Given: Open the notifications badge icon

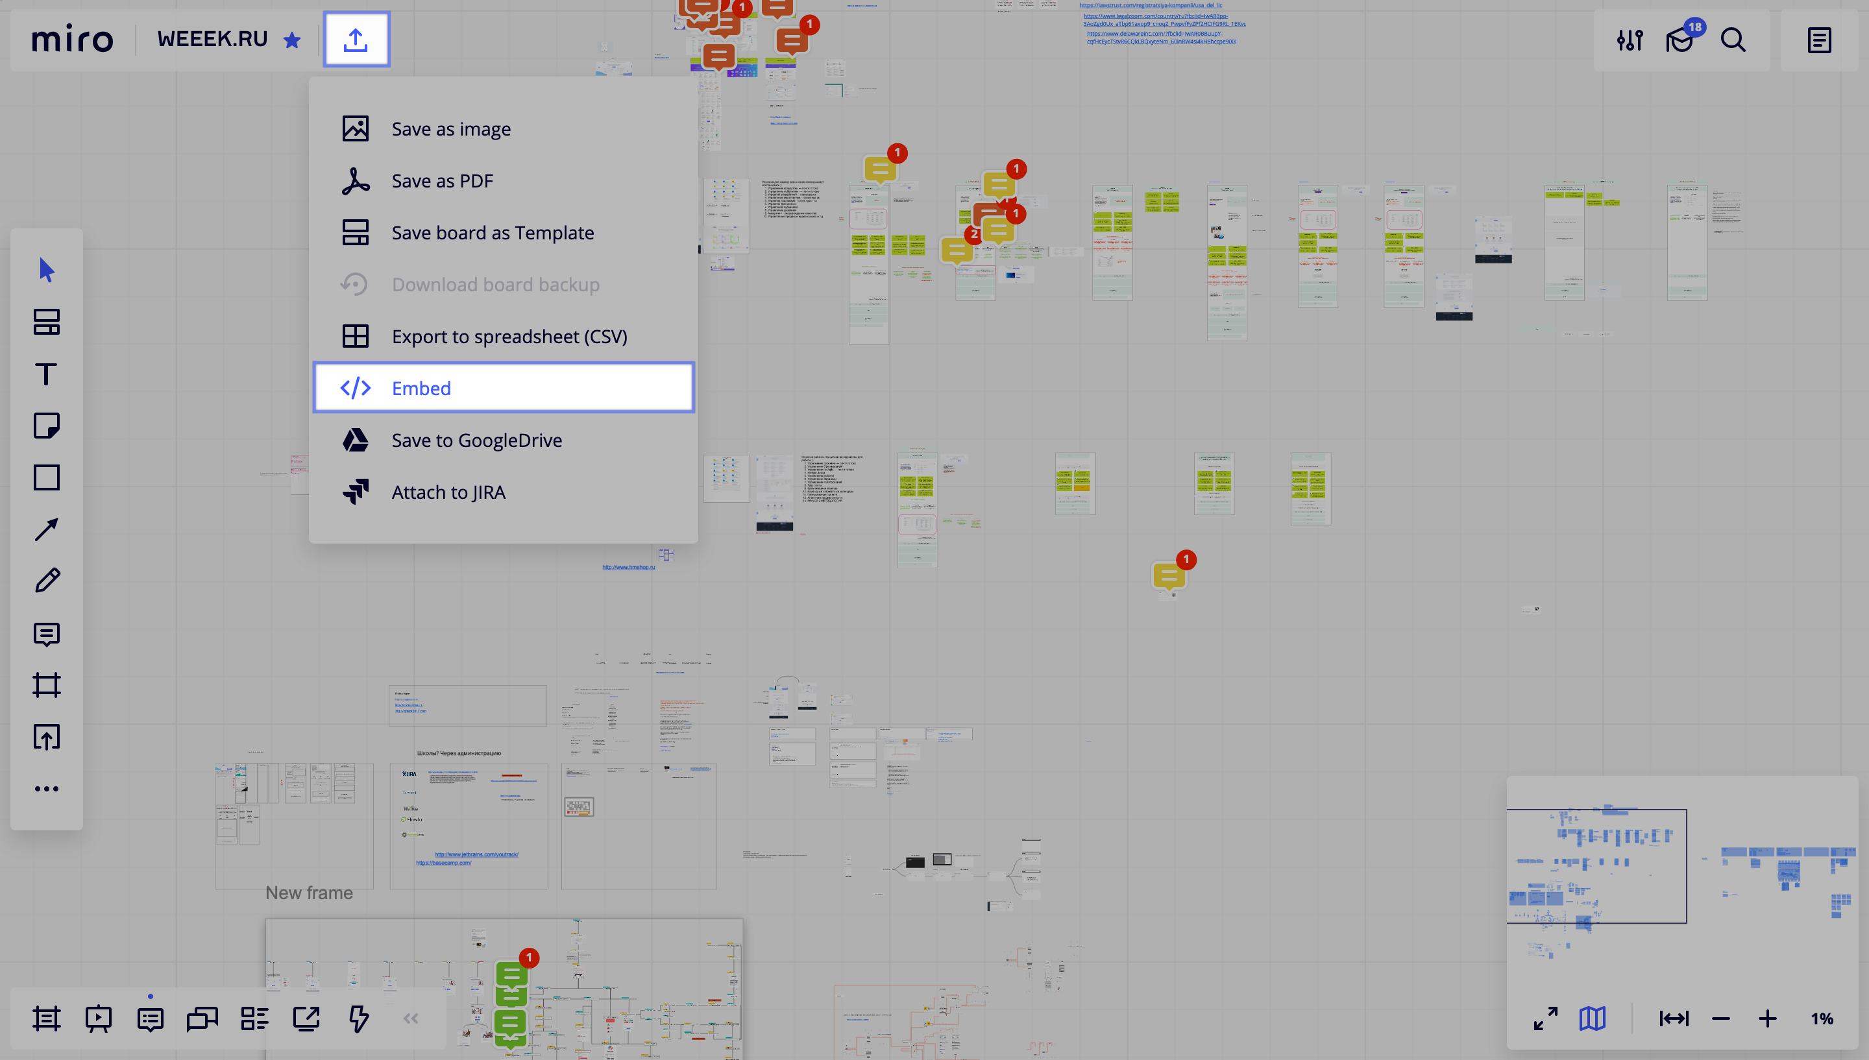Looking at the screenshot, I should click(1681, 40).
